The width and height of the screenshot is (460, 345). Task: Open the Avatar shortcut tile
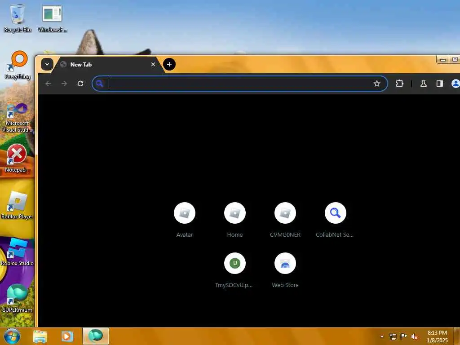[x=185, y=220]
